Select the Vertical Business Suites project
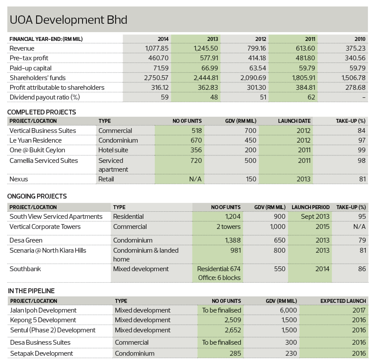 pyautogui.click(x=43, y=131)
